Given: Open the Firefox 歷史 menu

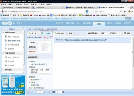Looking at the screenshot, I should coord(26,4).
